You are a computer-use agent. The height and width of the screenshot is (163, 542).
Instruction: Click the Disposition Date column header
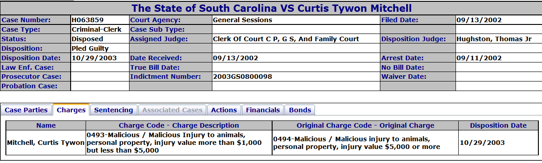[x=498, y=125]
